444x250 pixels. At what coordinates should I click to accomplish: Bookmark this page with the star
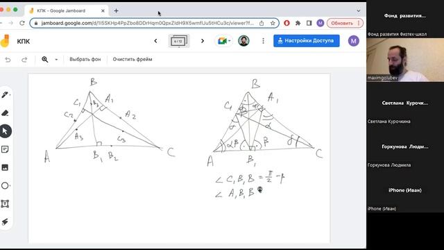[273, 23]
